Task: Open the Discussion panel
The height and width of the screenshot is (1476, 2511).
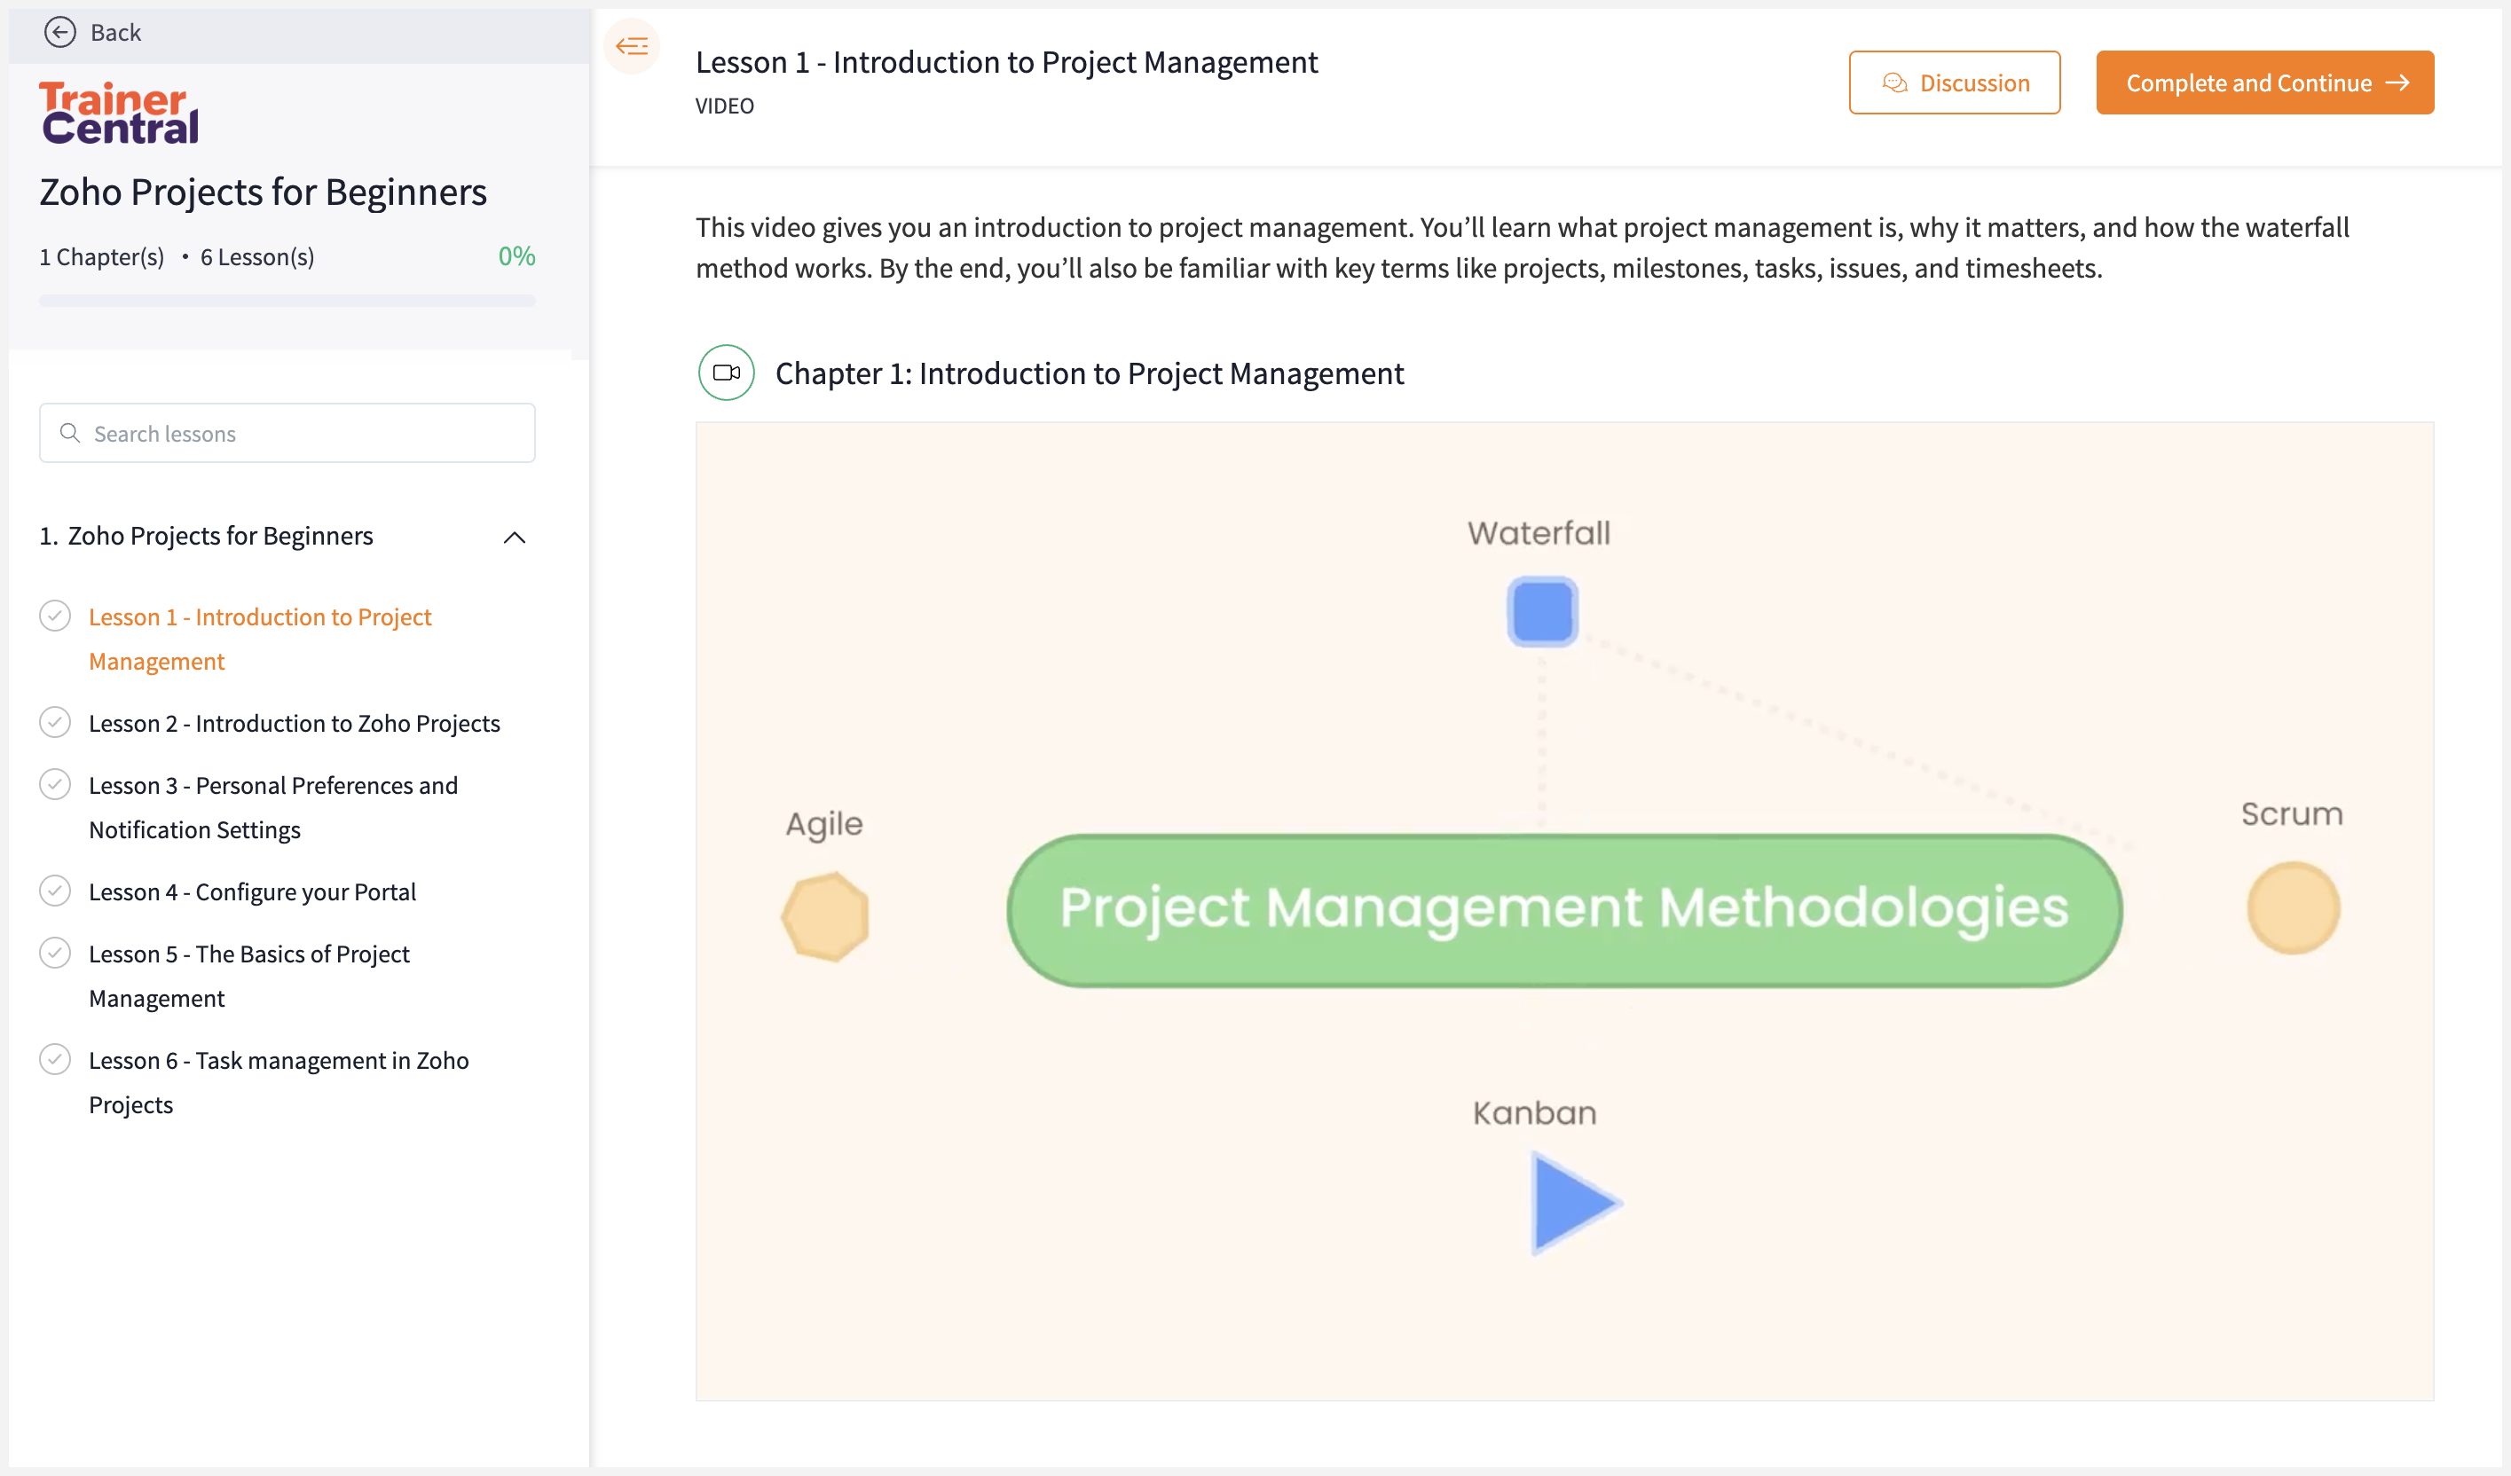Action: coord(1954,82)
